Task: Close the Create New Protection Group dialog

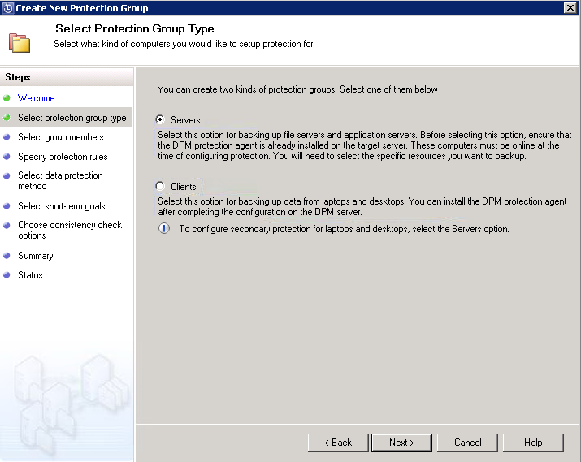Action: [x=570, y=7]
